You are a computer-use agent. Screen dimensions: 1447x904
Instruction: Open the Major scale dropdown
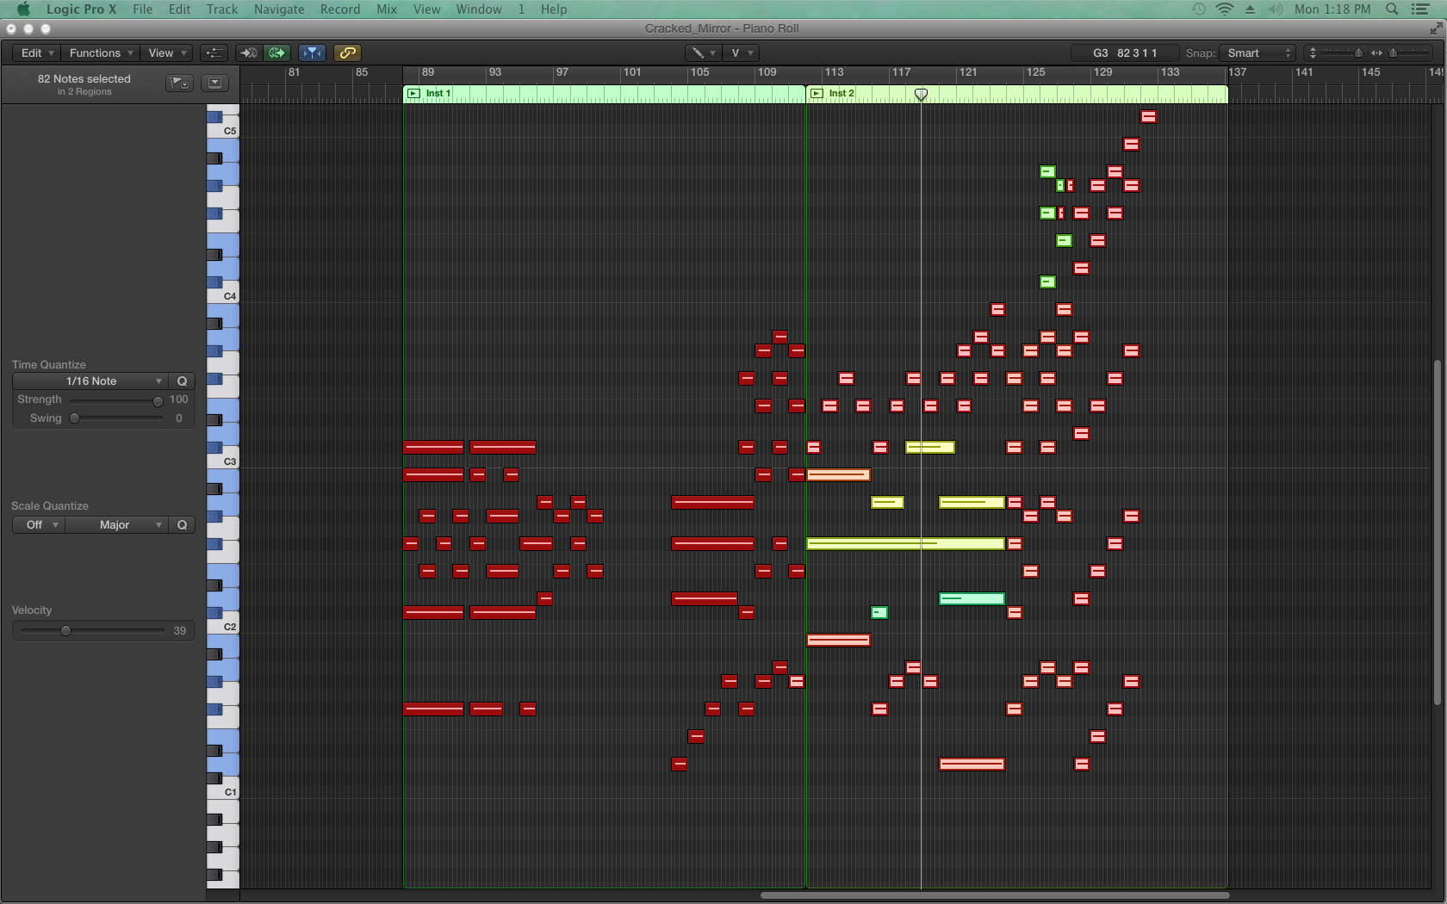(x=116, y=525)
